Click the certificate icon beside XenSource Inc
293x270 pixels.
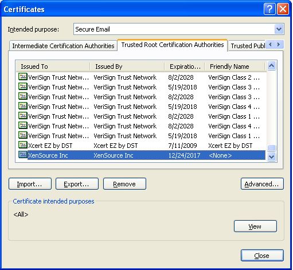point(23,155)
